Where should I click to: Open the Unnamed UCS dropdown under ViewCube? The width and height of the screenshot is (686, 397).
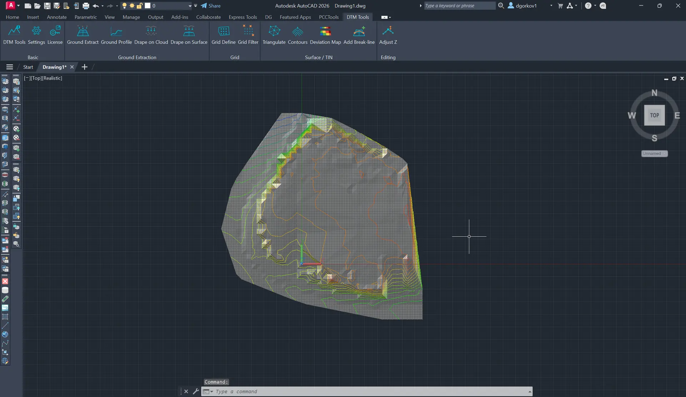point(654,154)
